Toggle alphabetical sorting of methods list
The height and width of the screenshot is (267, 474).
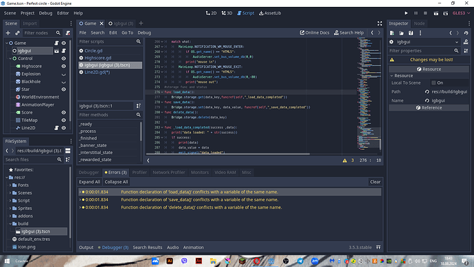[x=139, y=106]
